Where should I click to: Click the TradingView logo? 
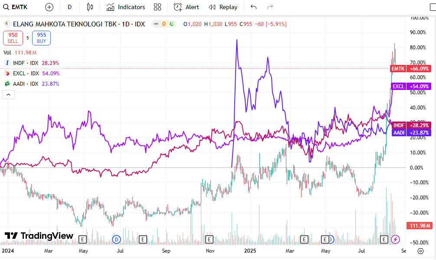39,236
